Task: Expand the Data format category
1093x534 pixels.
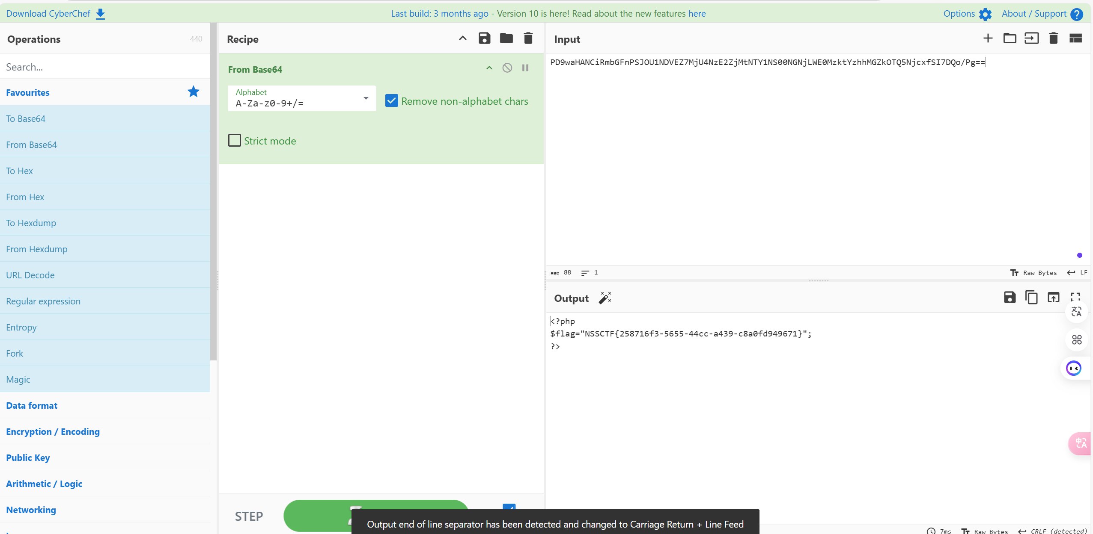Action: (x=32, y=405)
